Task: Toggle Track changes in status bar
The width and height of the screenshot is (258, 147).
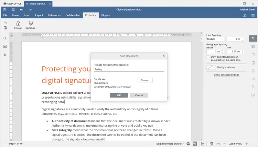Action: (203, 144)
